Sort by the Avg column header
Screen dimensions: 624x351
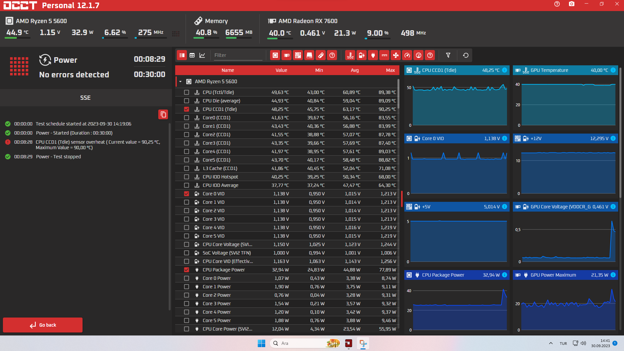355,70
